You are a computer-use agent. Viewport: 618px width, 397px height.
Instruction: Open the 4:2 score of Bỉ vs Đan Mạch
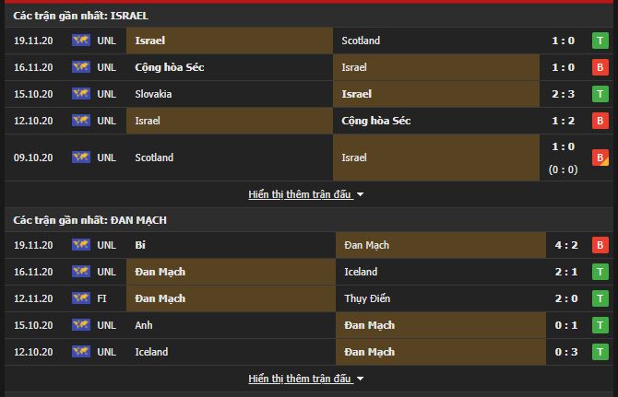click(x=566, y=245)
